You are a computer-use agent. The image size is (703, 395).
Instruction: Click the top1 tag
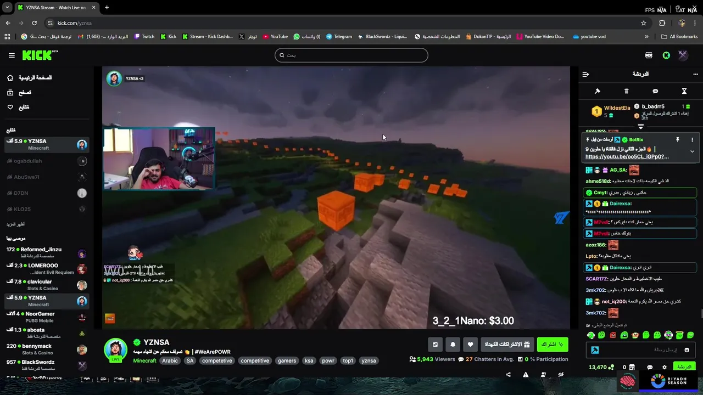[348, 360]
